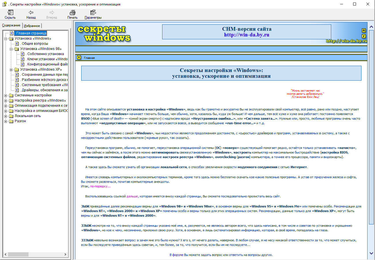Click the down arrow of the page scrollbar
The width and height of the screenshot is (375, 260).
click(x=371, y=253)
